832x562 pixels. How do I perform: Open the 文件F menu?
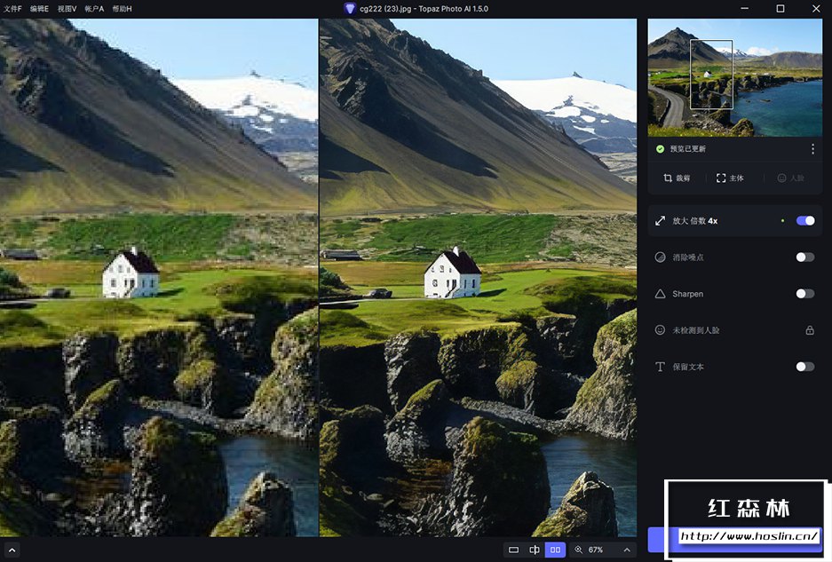coord(12,9)
